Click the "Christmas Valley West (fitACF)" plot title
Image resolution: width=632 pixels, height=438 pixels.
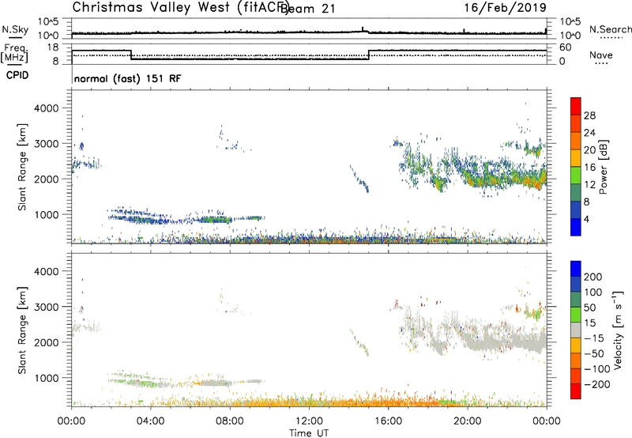[x=180, y=7]
